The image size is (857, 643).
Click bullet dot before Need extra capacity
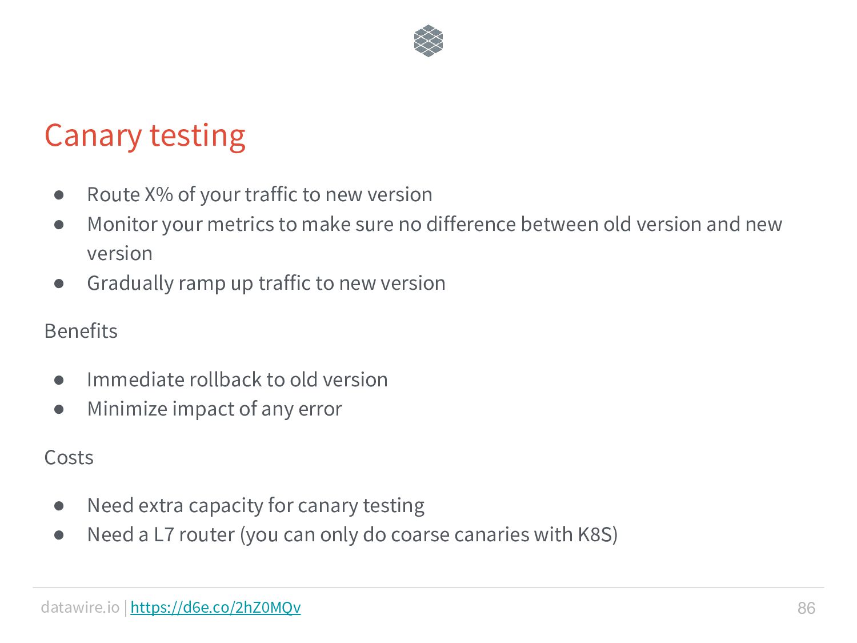[x=59, y=506]
